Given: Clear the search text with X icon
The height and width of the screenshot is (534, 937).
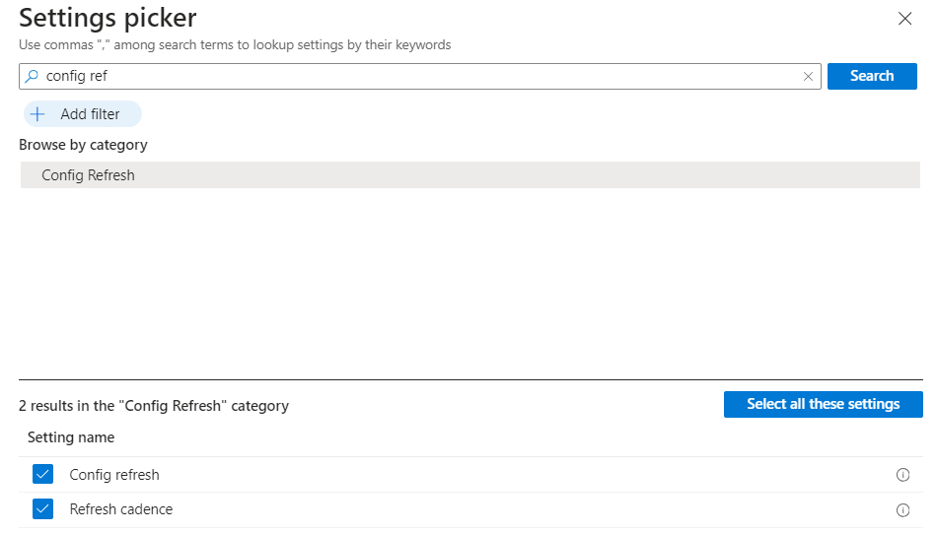Looking at the screenshot, I should [x=808, y=76].
